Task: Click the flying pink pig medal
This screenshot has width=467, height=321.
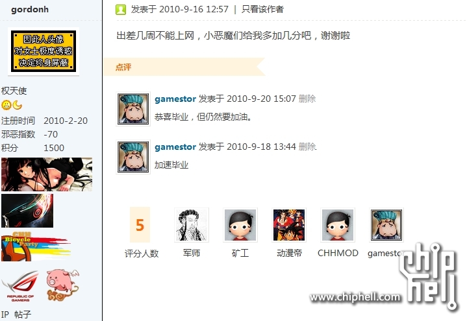Action: click(x=62, y=285)
